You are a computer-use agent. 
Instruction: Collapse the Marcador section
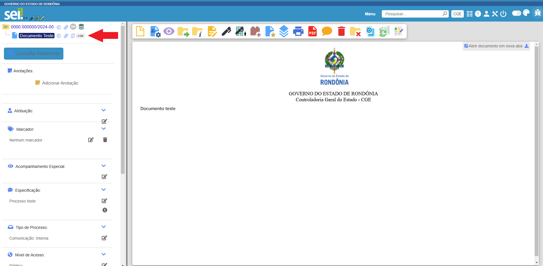click(104, 128)
